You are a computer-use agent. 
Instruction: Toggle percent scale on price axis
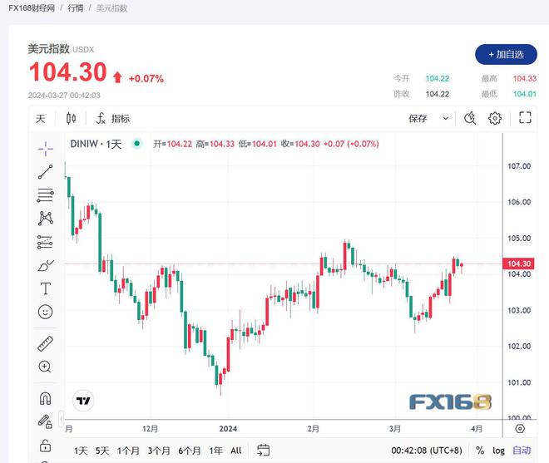click(x=480, y=451)
